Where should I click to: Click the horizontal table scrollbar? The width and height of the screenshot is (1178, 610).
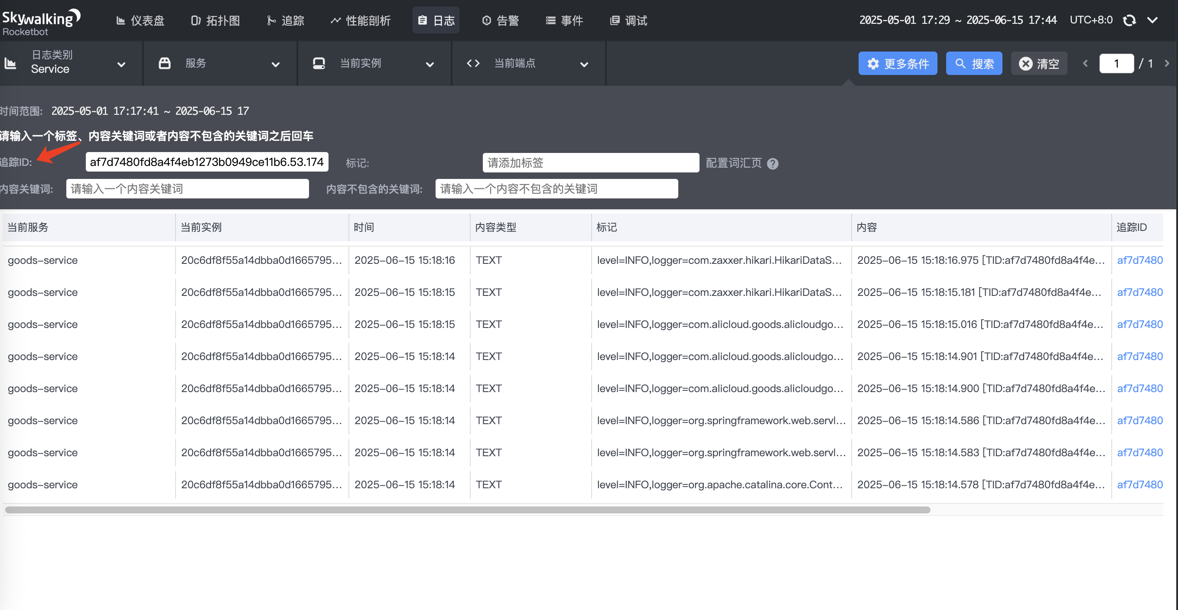tap(467, 510)
